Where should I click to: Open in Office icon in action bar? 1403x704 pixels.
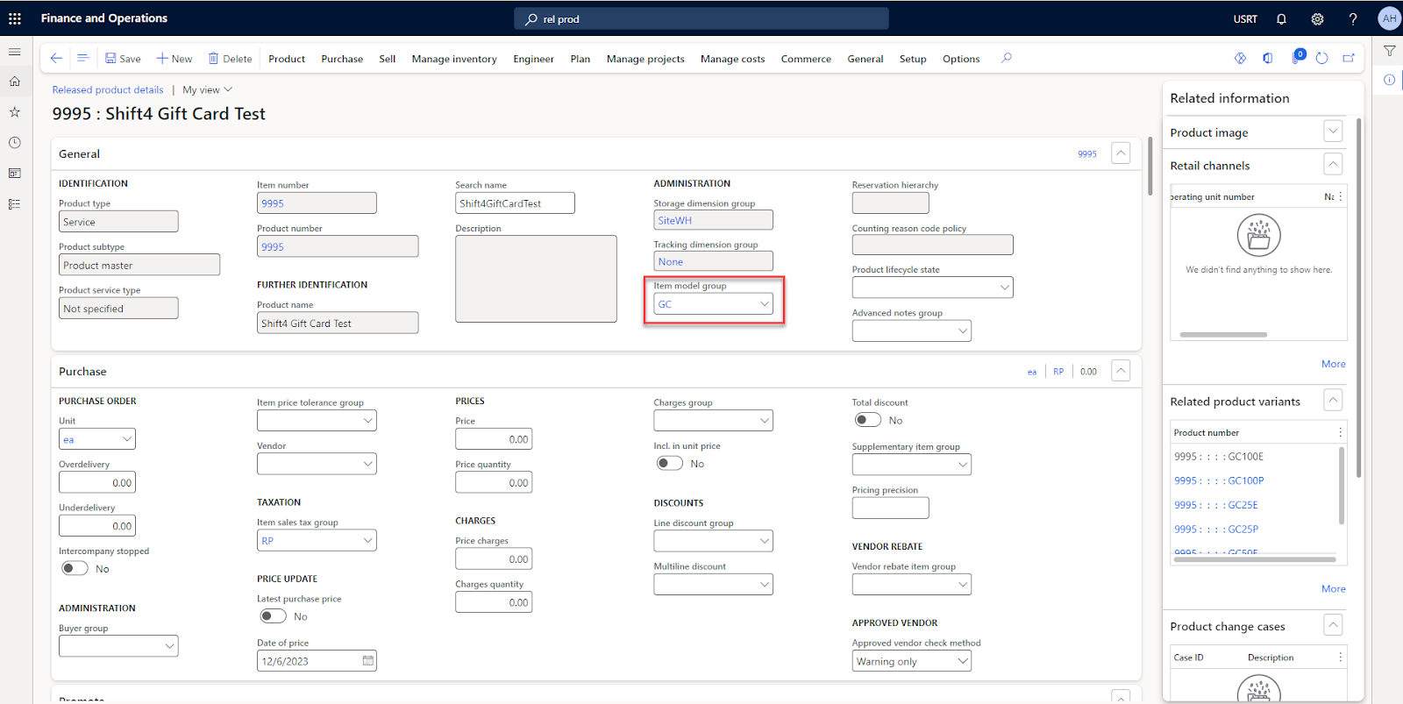click(1268, 58)
